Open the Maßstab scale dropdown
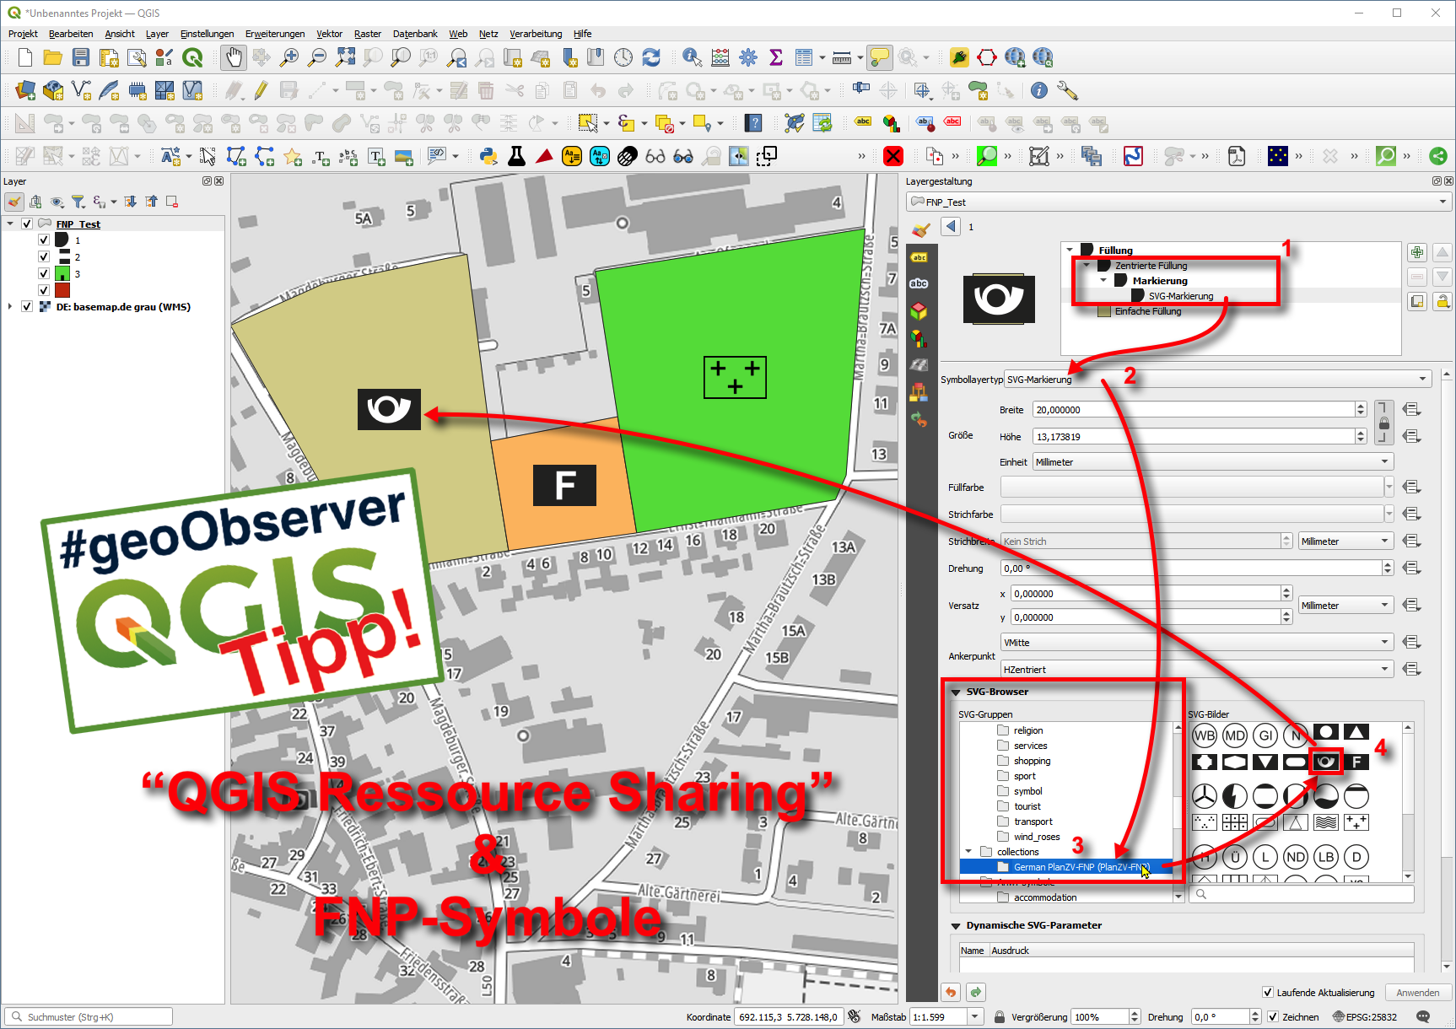The width and height of the screenshot is (1456, 1029). pos(975,1017)
